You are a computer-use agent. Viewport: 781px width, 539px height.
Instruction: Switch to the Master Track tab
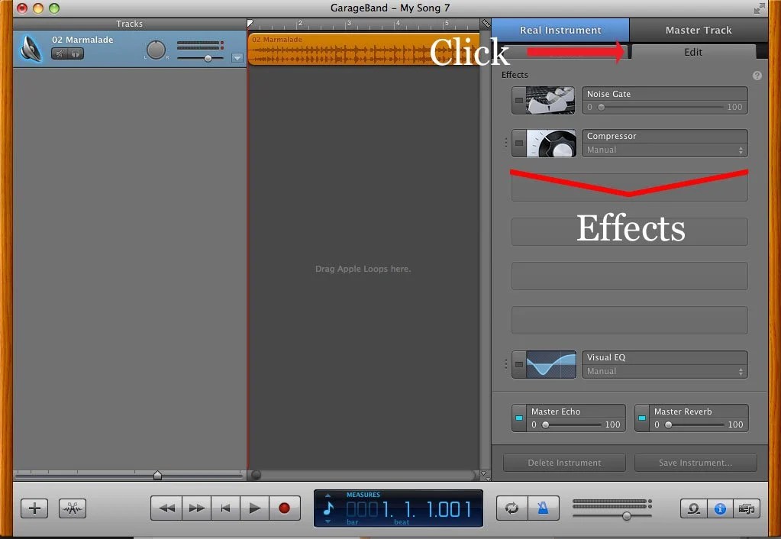pos(697,30)
